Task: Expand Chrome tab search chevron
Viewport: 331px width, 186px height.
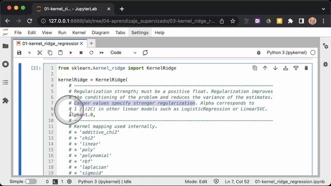Action: coord(323,9)
